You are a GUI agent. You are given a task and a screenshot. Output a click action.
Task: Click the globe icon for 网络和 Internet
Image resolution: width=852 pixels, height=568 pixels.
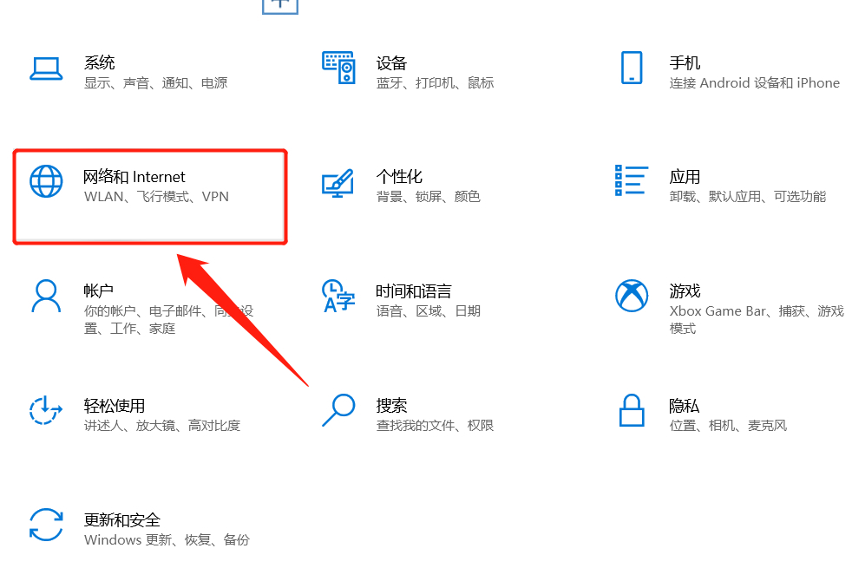coord(46,182)
